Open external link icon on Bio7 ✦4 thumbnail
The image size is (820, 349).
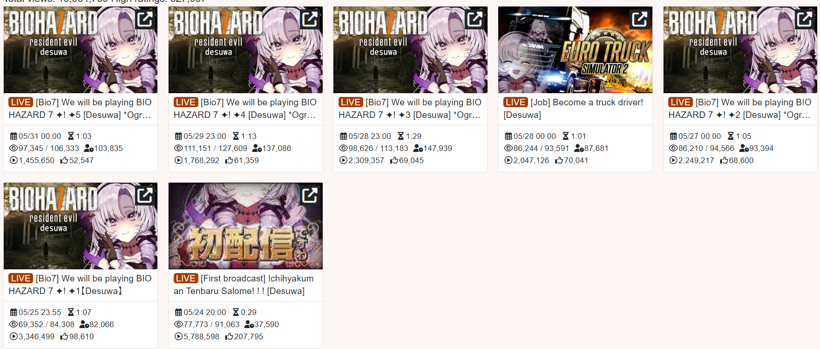click(x=310, y=19)
